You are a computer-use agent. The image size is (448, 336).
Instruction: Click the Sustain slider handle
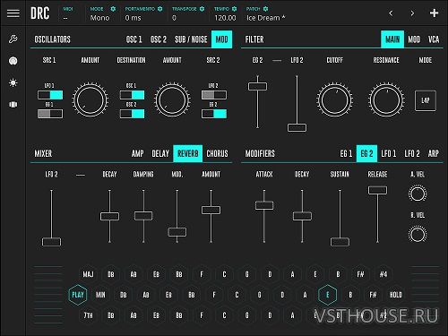tap(340, 242)
